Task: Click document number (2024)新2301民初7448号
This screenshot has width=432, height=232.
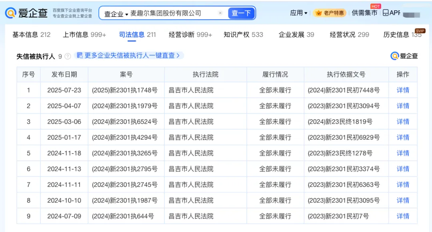Action: pos(344,90)
